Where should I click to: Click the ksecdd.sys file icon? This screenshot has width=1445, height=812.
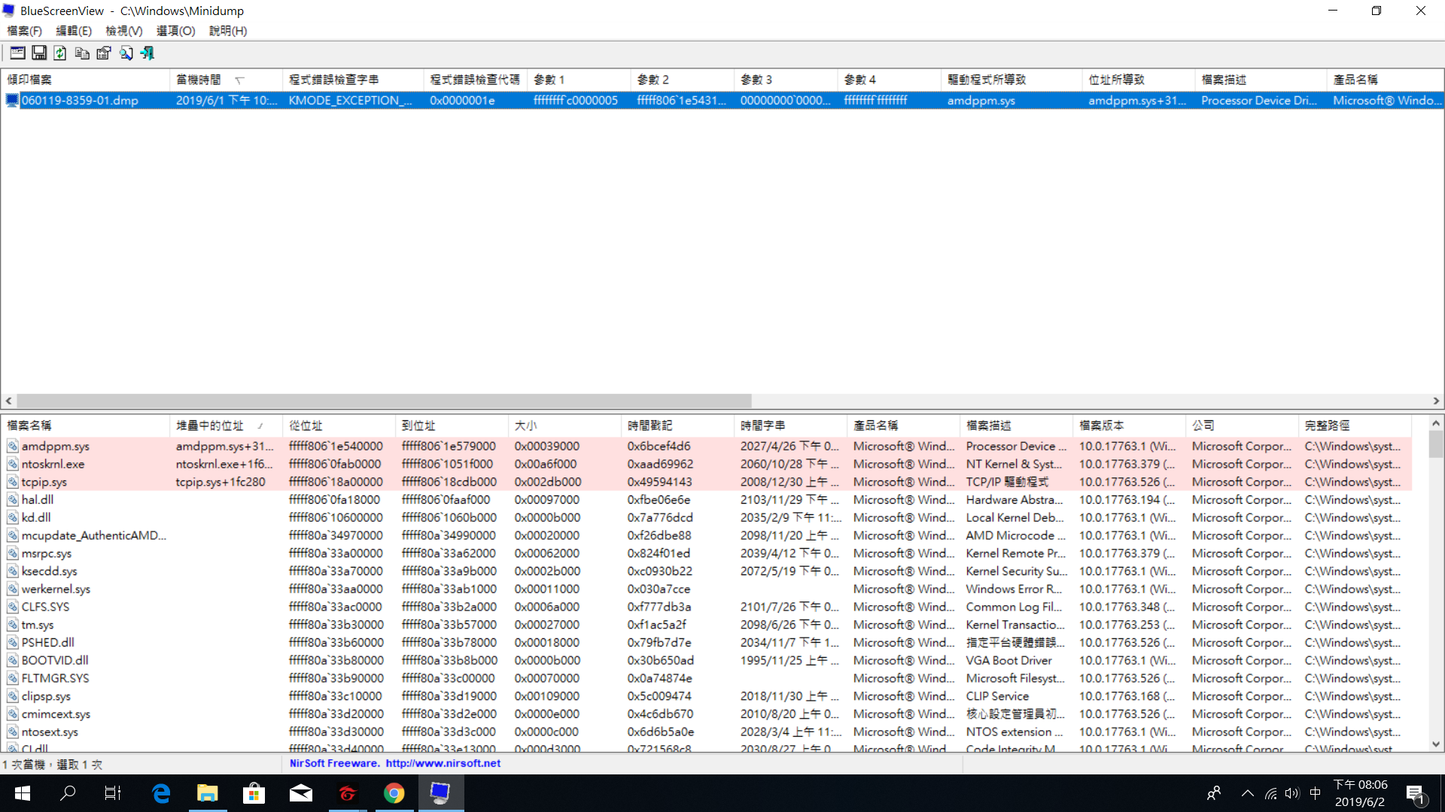[13, 571]
